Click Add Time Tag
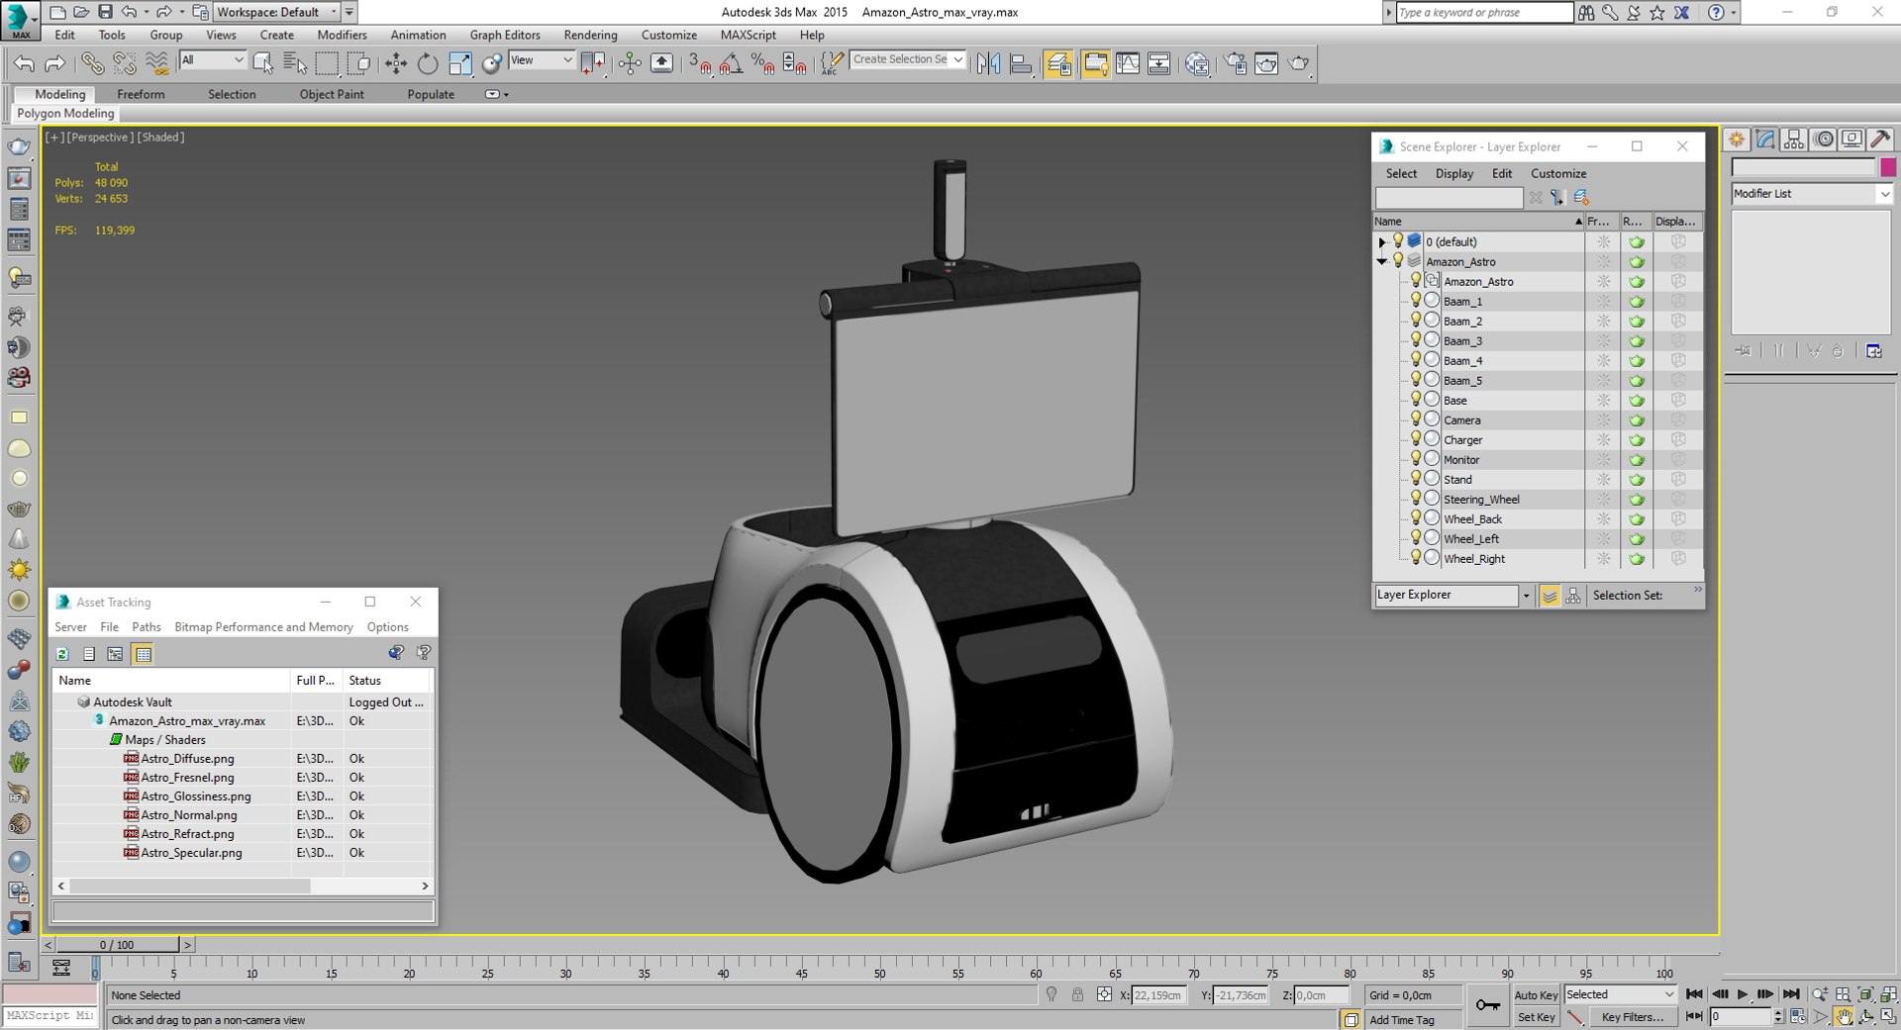The height and width of the screenshot is (1030, 1901). click(x=1402, y=1020)
